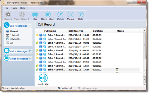Select All call recordings filter
Image resolution: width=150 pixels, height=94 pixels.
point(11,43)
